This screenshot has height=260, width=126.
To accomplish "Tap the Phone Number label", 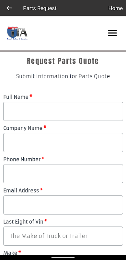I will point(22,159).
